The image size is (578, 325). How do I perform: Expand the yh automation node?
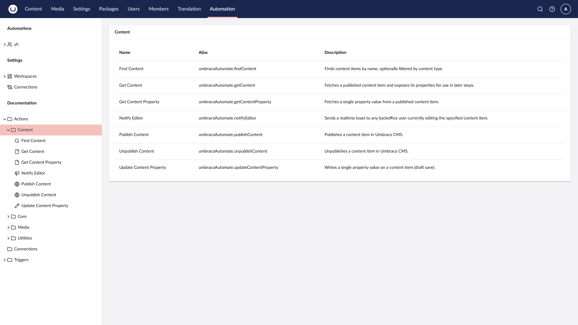(5, 45)
